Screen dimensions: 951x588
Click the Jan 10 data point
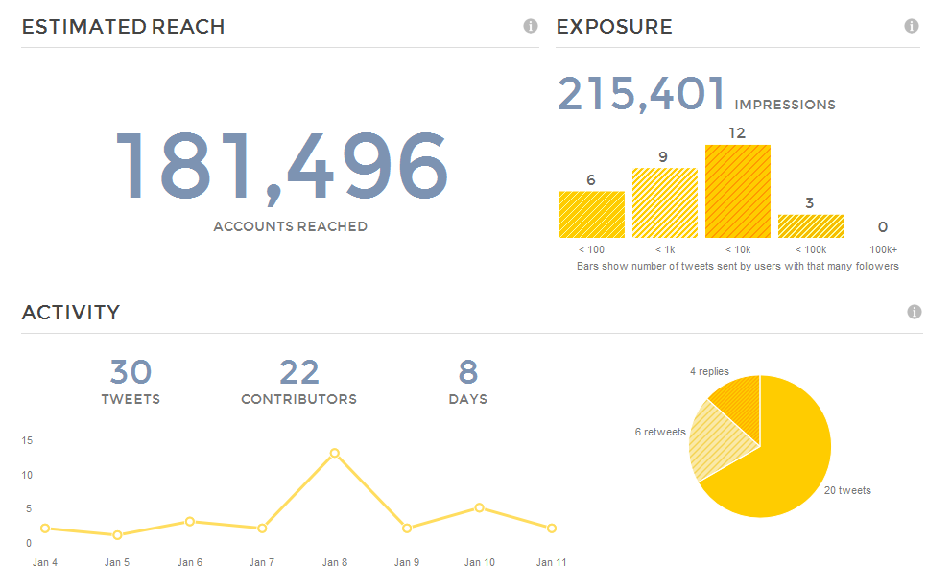tap(479, 507)
